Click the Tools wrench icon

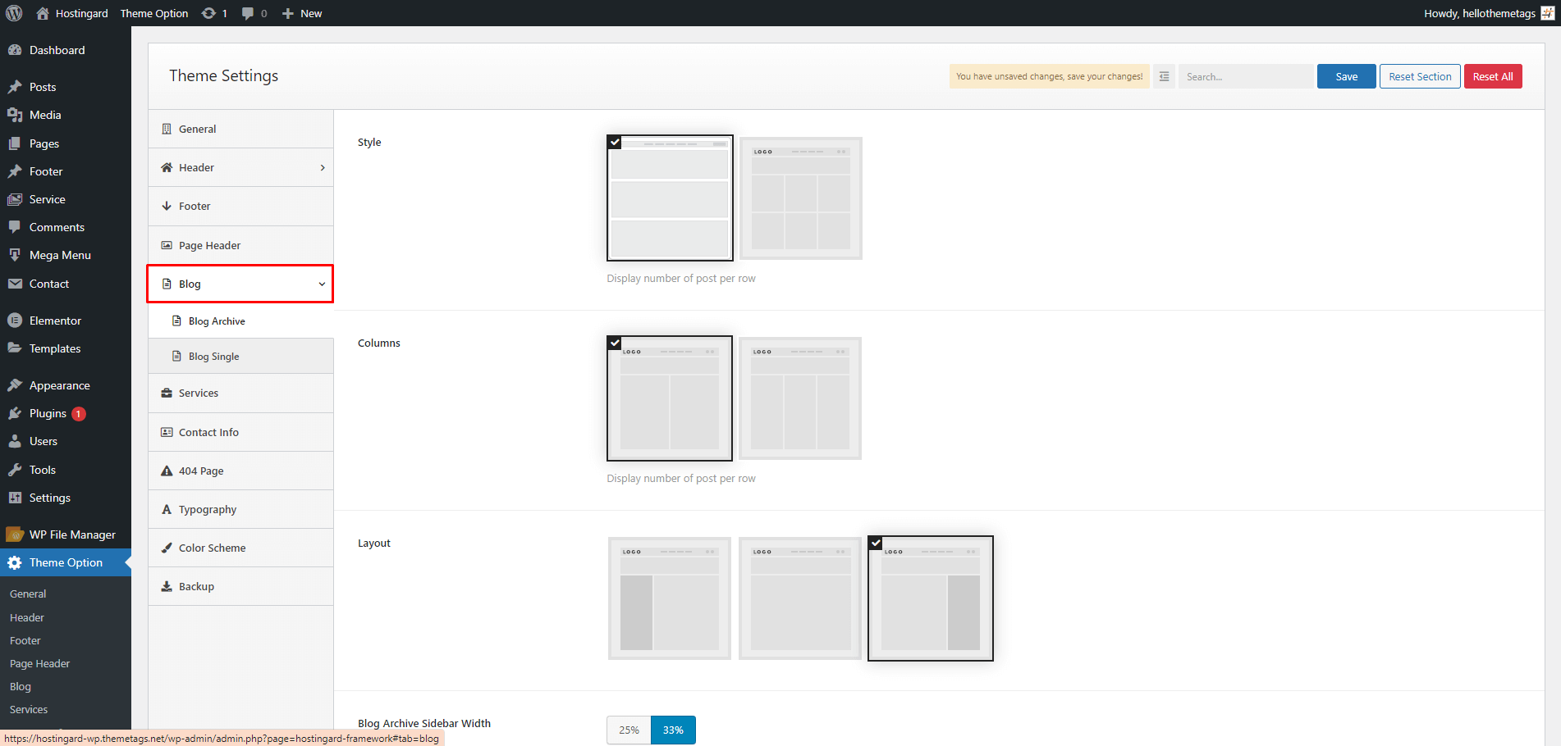click(15, 470)
